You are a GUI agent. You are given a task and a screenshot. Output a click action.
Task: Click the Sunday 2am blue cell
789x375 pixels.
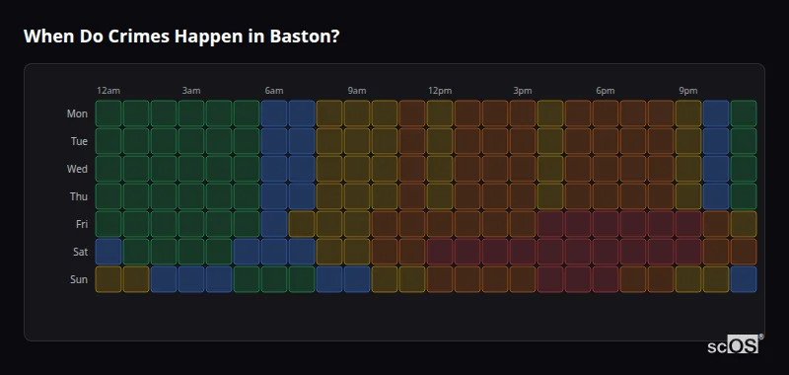(164, 279)
